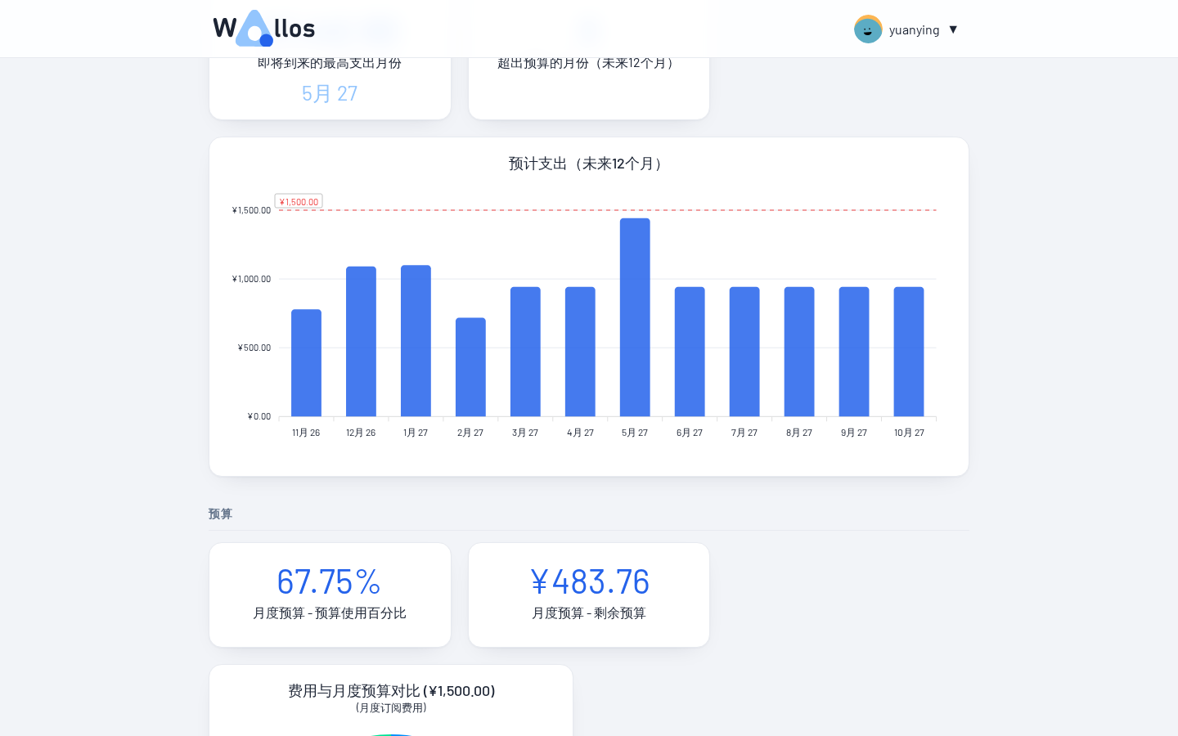Screen dimensions: 1178x736
Task: Click the 即将到来的最高支出月份 label
Action: coord(330,63)
